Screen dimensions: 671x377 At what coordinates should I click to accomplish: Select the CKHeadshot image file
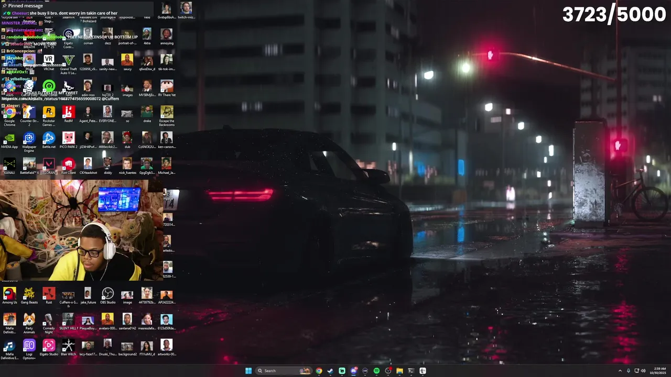click(88, 166)
